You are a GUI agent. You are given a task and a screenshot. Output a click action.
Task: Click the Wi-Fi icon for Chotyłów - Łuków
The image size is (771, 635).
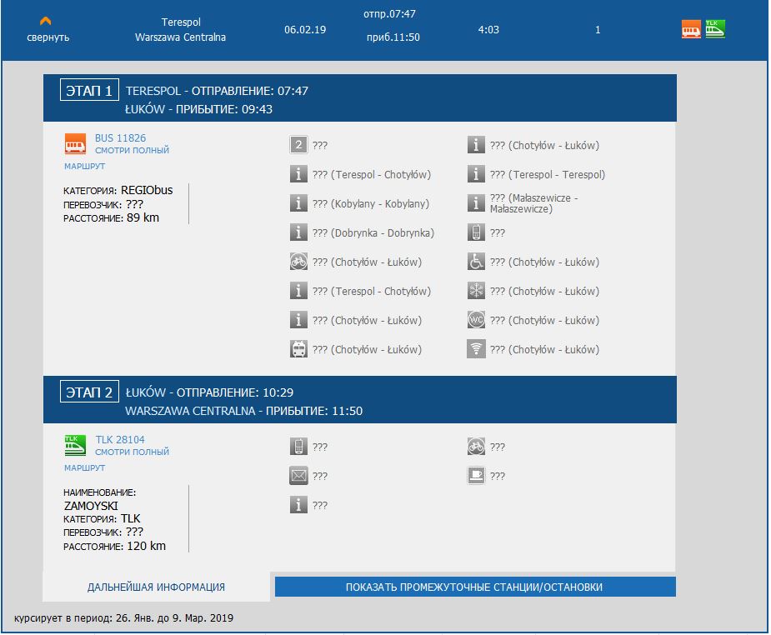[x=476, y=349]
